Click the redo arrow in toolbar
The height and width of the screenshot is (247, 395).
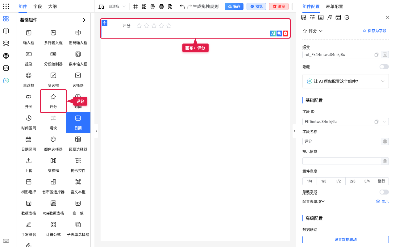189,6
